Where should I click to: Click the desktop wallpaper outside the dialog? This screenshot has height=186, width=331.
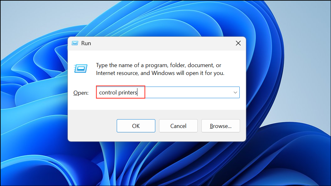point(31,157)
